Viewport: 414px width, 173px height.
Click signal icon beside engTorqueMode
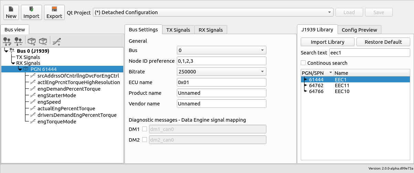tap(33, 122)
